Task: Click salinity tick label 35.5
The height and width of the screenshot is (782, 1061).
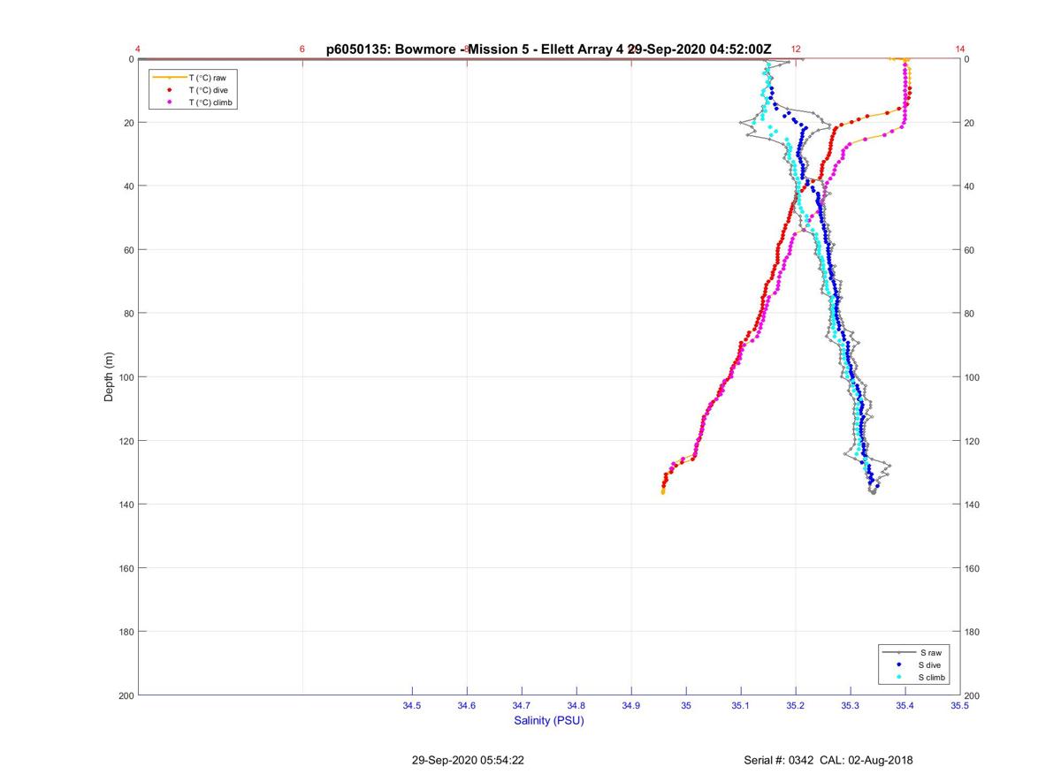Action: pos(959,705)
